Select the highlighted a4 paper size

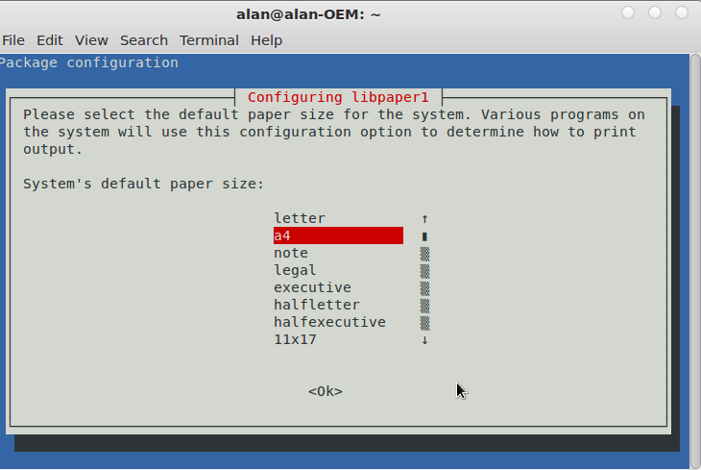pos(338,235)
